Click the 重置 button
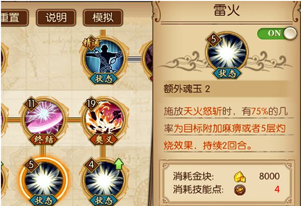The image size is (301, 206). click(x=14, y=17)
